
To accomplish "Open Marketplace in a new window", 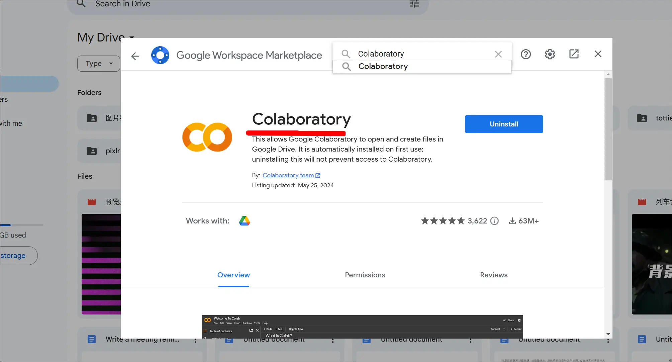I will 574,54.
